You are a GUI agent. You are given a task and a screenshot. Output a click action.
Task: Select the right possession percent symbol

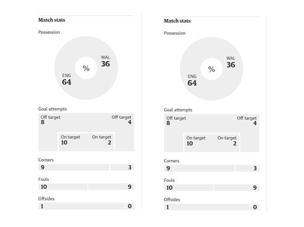pyautogui.click(x=212, y=69)
